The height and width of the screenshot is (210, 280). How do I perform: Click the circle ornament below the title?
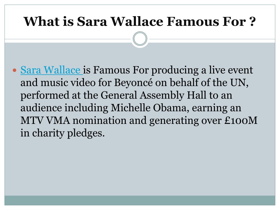[x=140, y=39]
